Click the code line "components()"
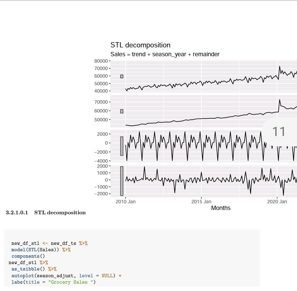Screen dimensions: 297x291 coord(28,256)
